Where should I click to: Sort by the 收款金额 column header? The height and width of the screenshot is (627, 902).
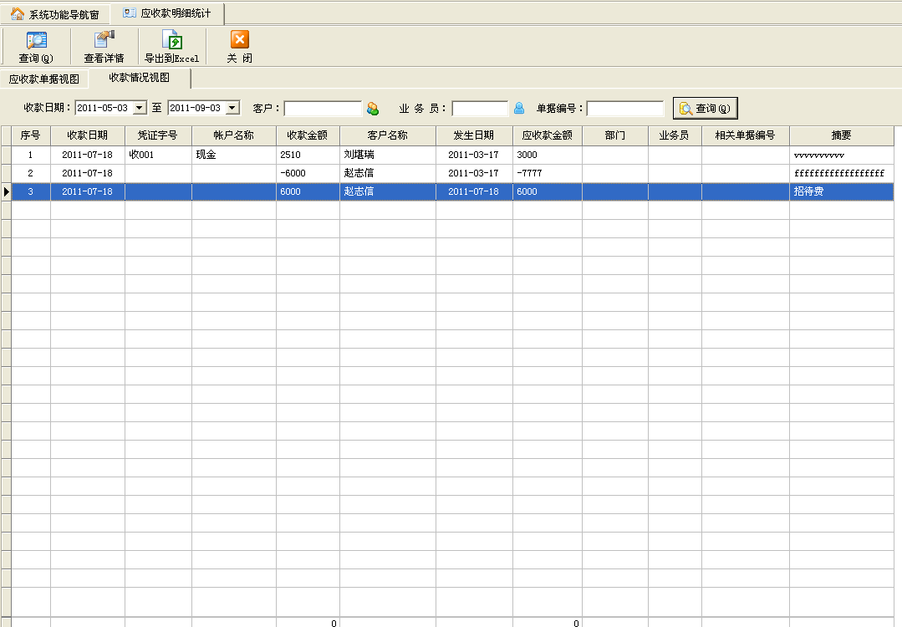(x=307, y=135)
